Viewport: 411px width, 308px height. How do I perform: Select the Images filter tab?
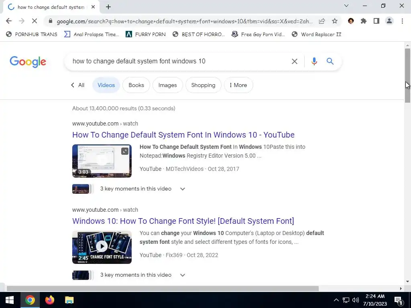167,85
